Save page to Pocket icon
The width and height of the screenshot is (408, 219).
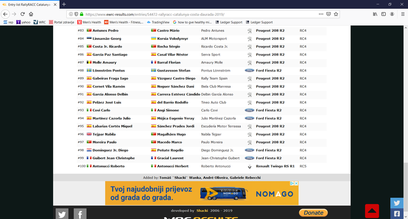pos(328,14)
